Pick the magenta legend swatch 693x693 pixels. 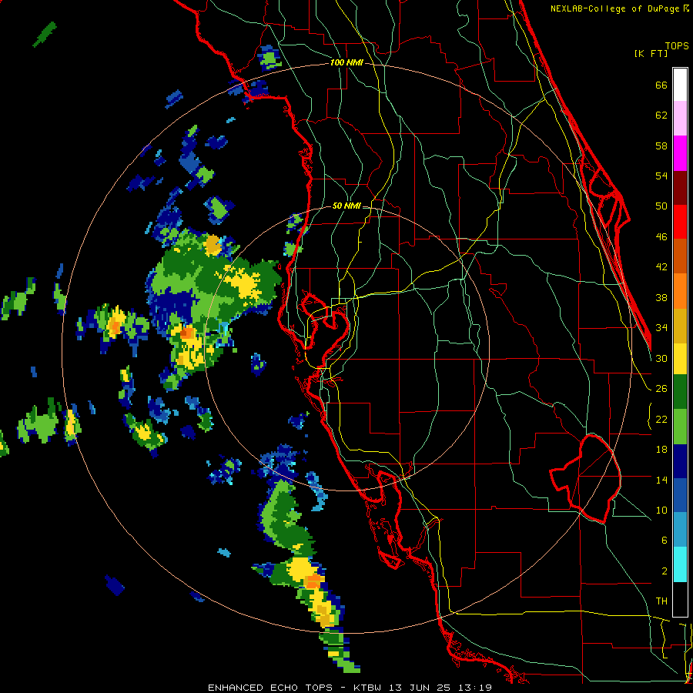(x=680, y=153)
